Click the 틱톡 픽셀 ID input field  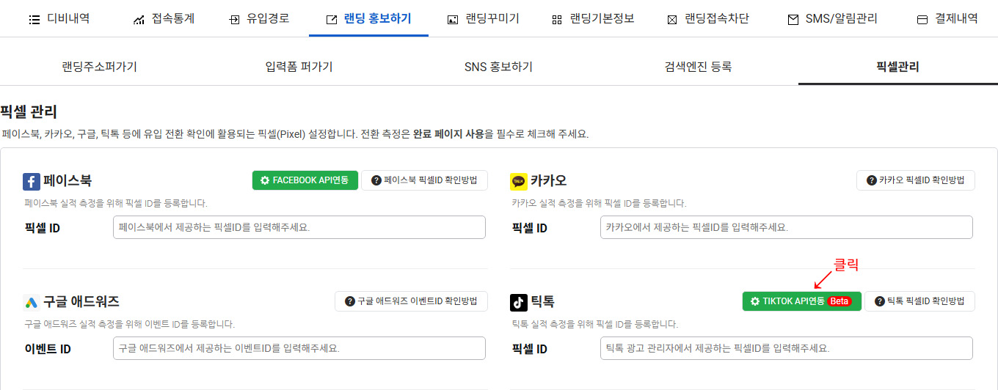[x=787, y=348]
